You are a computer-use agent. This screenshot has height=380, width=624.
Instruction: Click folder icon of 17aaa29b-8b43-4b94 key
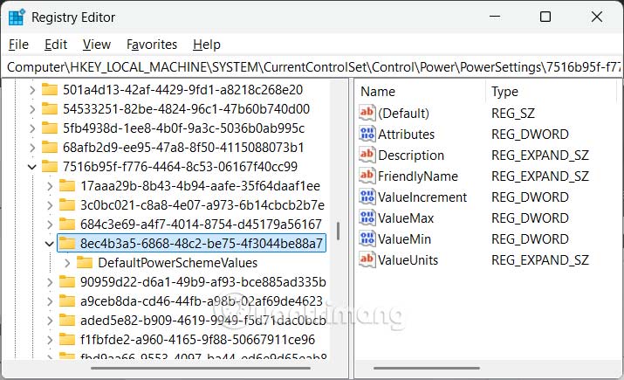click(67, 185)
